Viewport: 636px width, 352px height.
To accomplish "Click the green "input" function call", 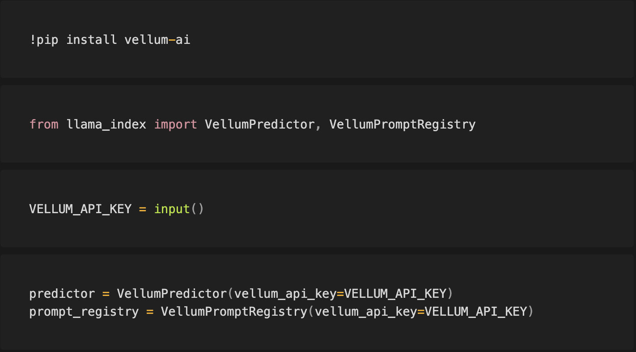I will click(x=172, y=209).
